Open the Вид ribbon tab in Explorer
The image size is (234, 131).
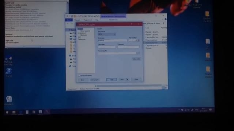[97, 20]
